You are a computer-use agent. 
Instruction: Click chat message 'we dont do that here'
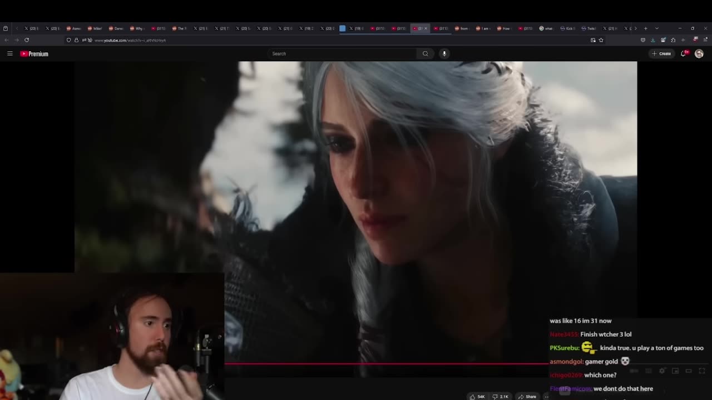click(623, 389)
